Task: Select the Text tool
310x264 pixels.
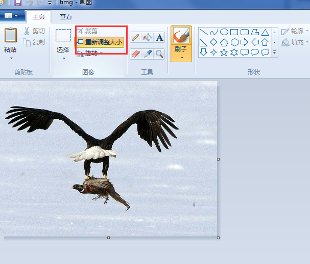Action: (159, 37)
